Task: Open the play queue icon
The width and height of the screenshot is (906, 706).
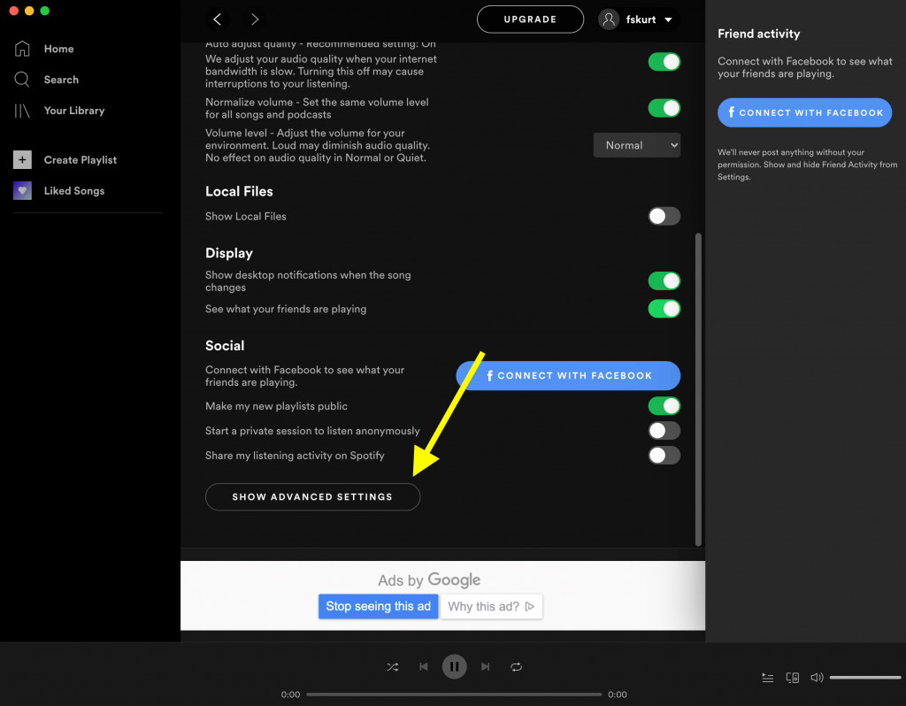Action: [x=768, y=678]
